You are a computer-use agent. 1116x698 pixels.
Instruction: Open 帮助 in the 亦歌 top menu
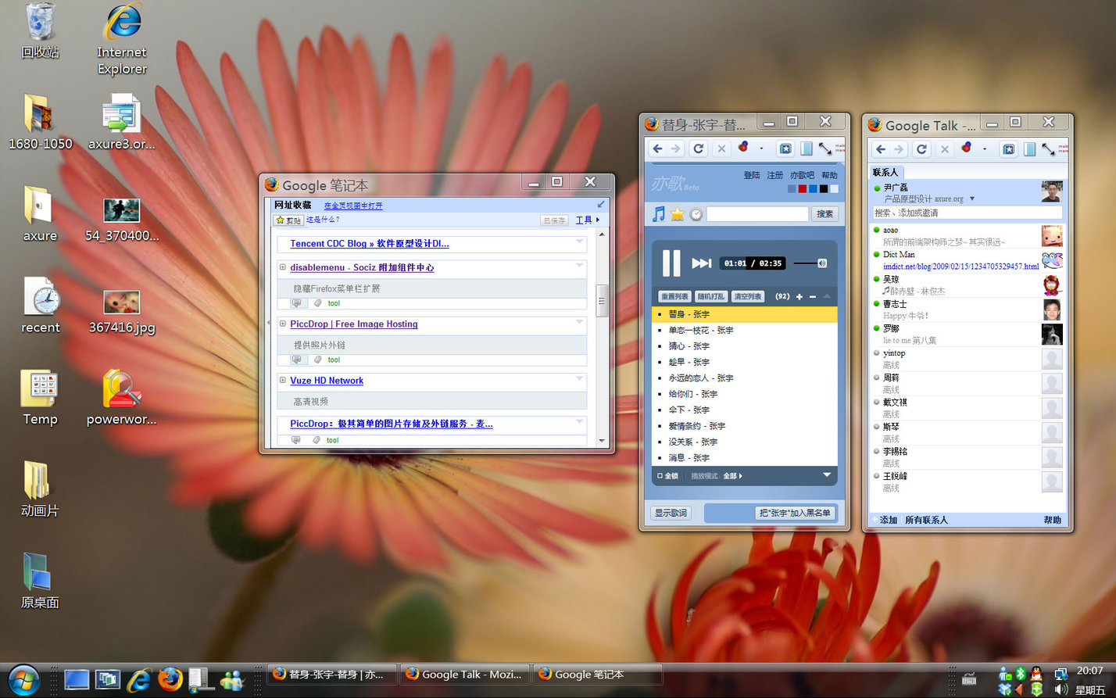point(829,175)
